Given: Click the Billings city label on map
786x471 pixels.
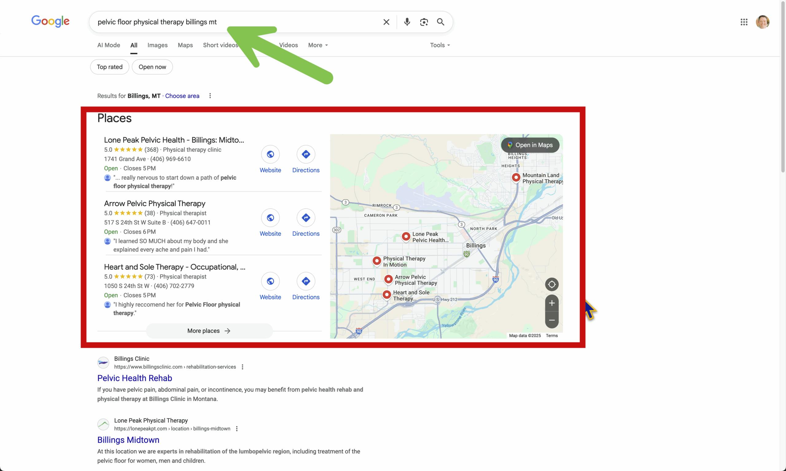Looking at the screenshot, I should tap(476, 246).
